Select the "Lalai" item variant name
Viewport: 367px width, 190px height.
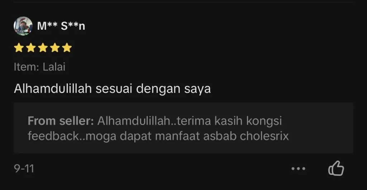tap(54, 67)
